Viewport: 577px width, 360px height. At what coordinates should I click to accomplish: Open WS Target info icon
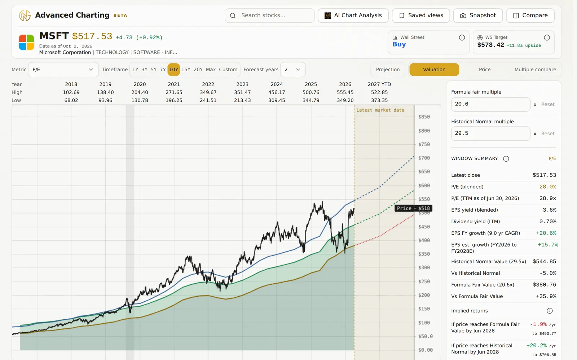(x=547, y=37)
